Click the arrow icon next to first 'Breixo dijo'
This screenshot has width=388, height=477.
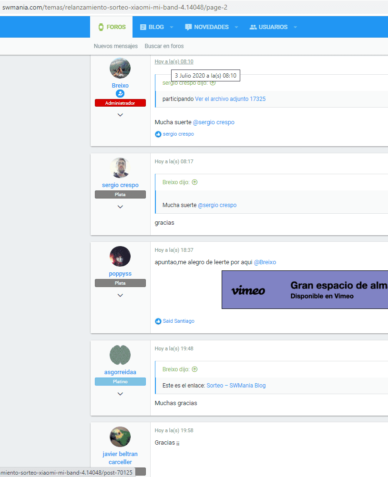(195, 182)
